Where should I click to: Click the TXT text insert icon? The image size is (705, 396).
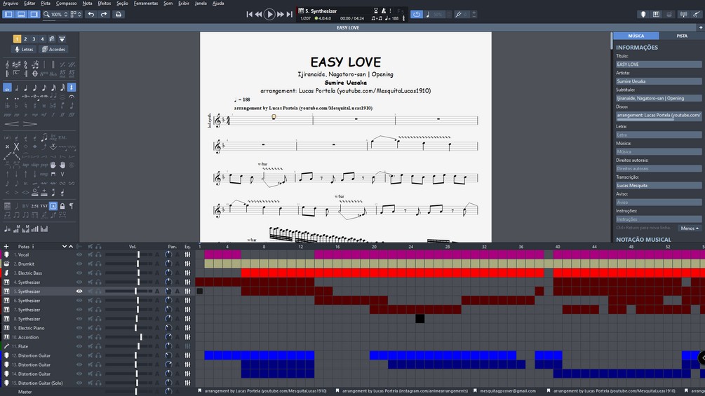[43, 206]
